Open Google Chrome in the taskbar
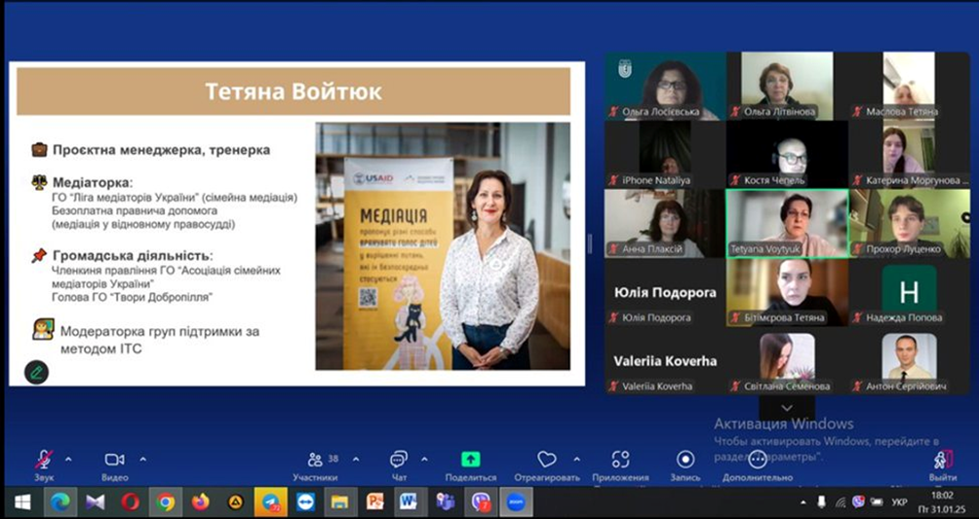 pos(166,501)
